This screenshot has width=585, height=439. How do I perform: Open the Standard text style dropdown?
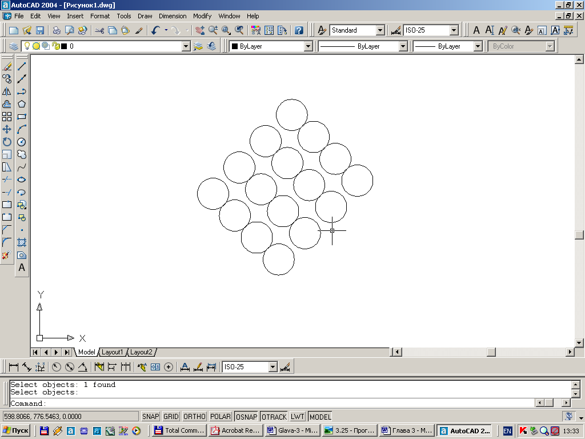tap(380, 30)
